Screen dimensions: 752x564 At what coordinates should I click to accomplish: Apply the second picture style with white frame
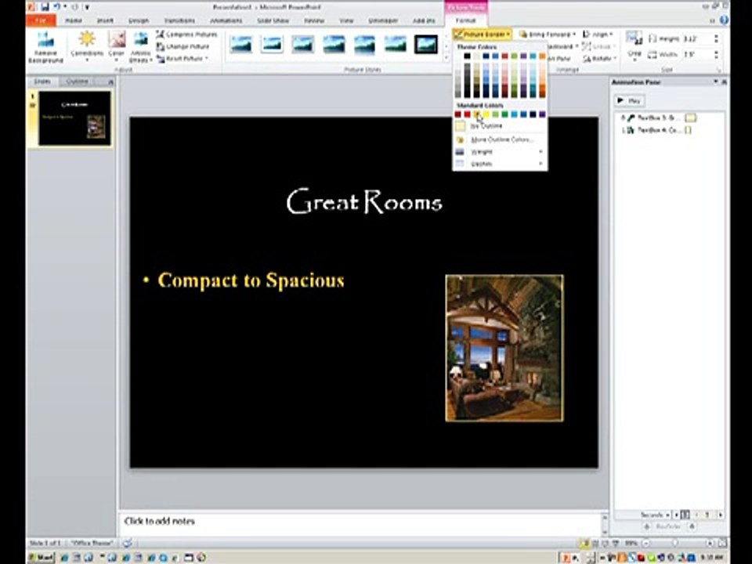pyautogui.click(x=272, y=45)
